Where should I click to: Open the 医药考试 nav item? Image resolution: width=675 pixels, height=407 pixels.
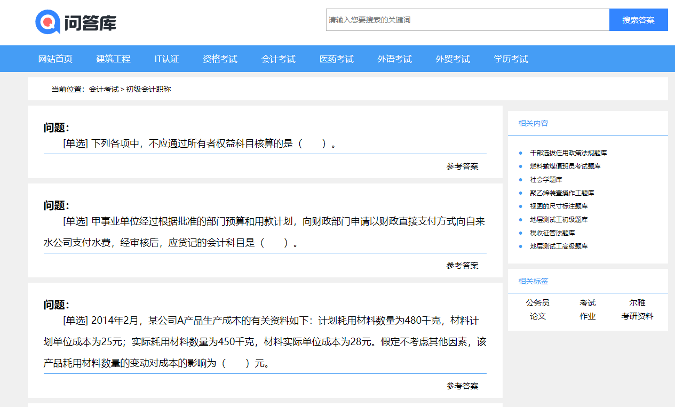[337, 59]
